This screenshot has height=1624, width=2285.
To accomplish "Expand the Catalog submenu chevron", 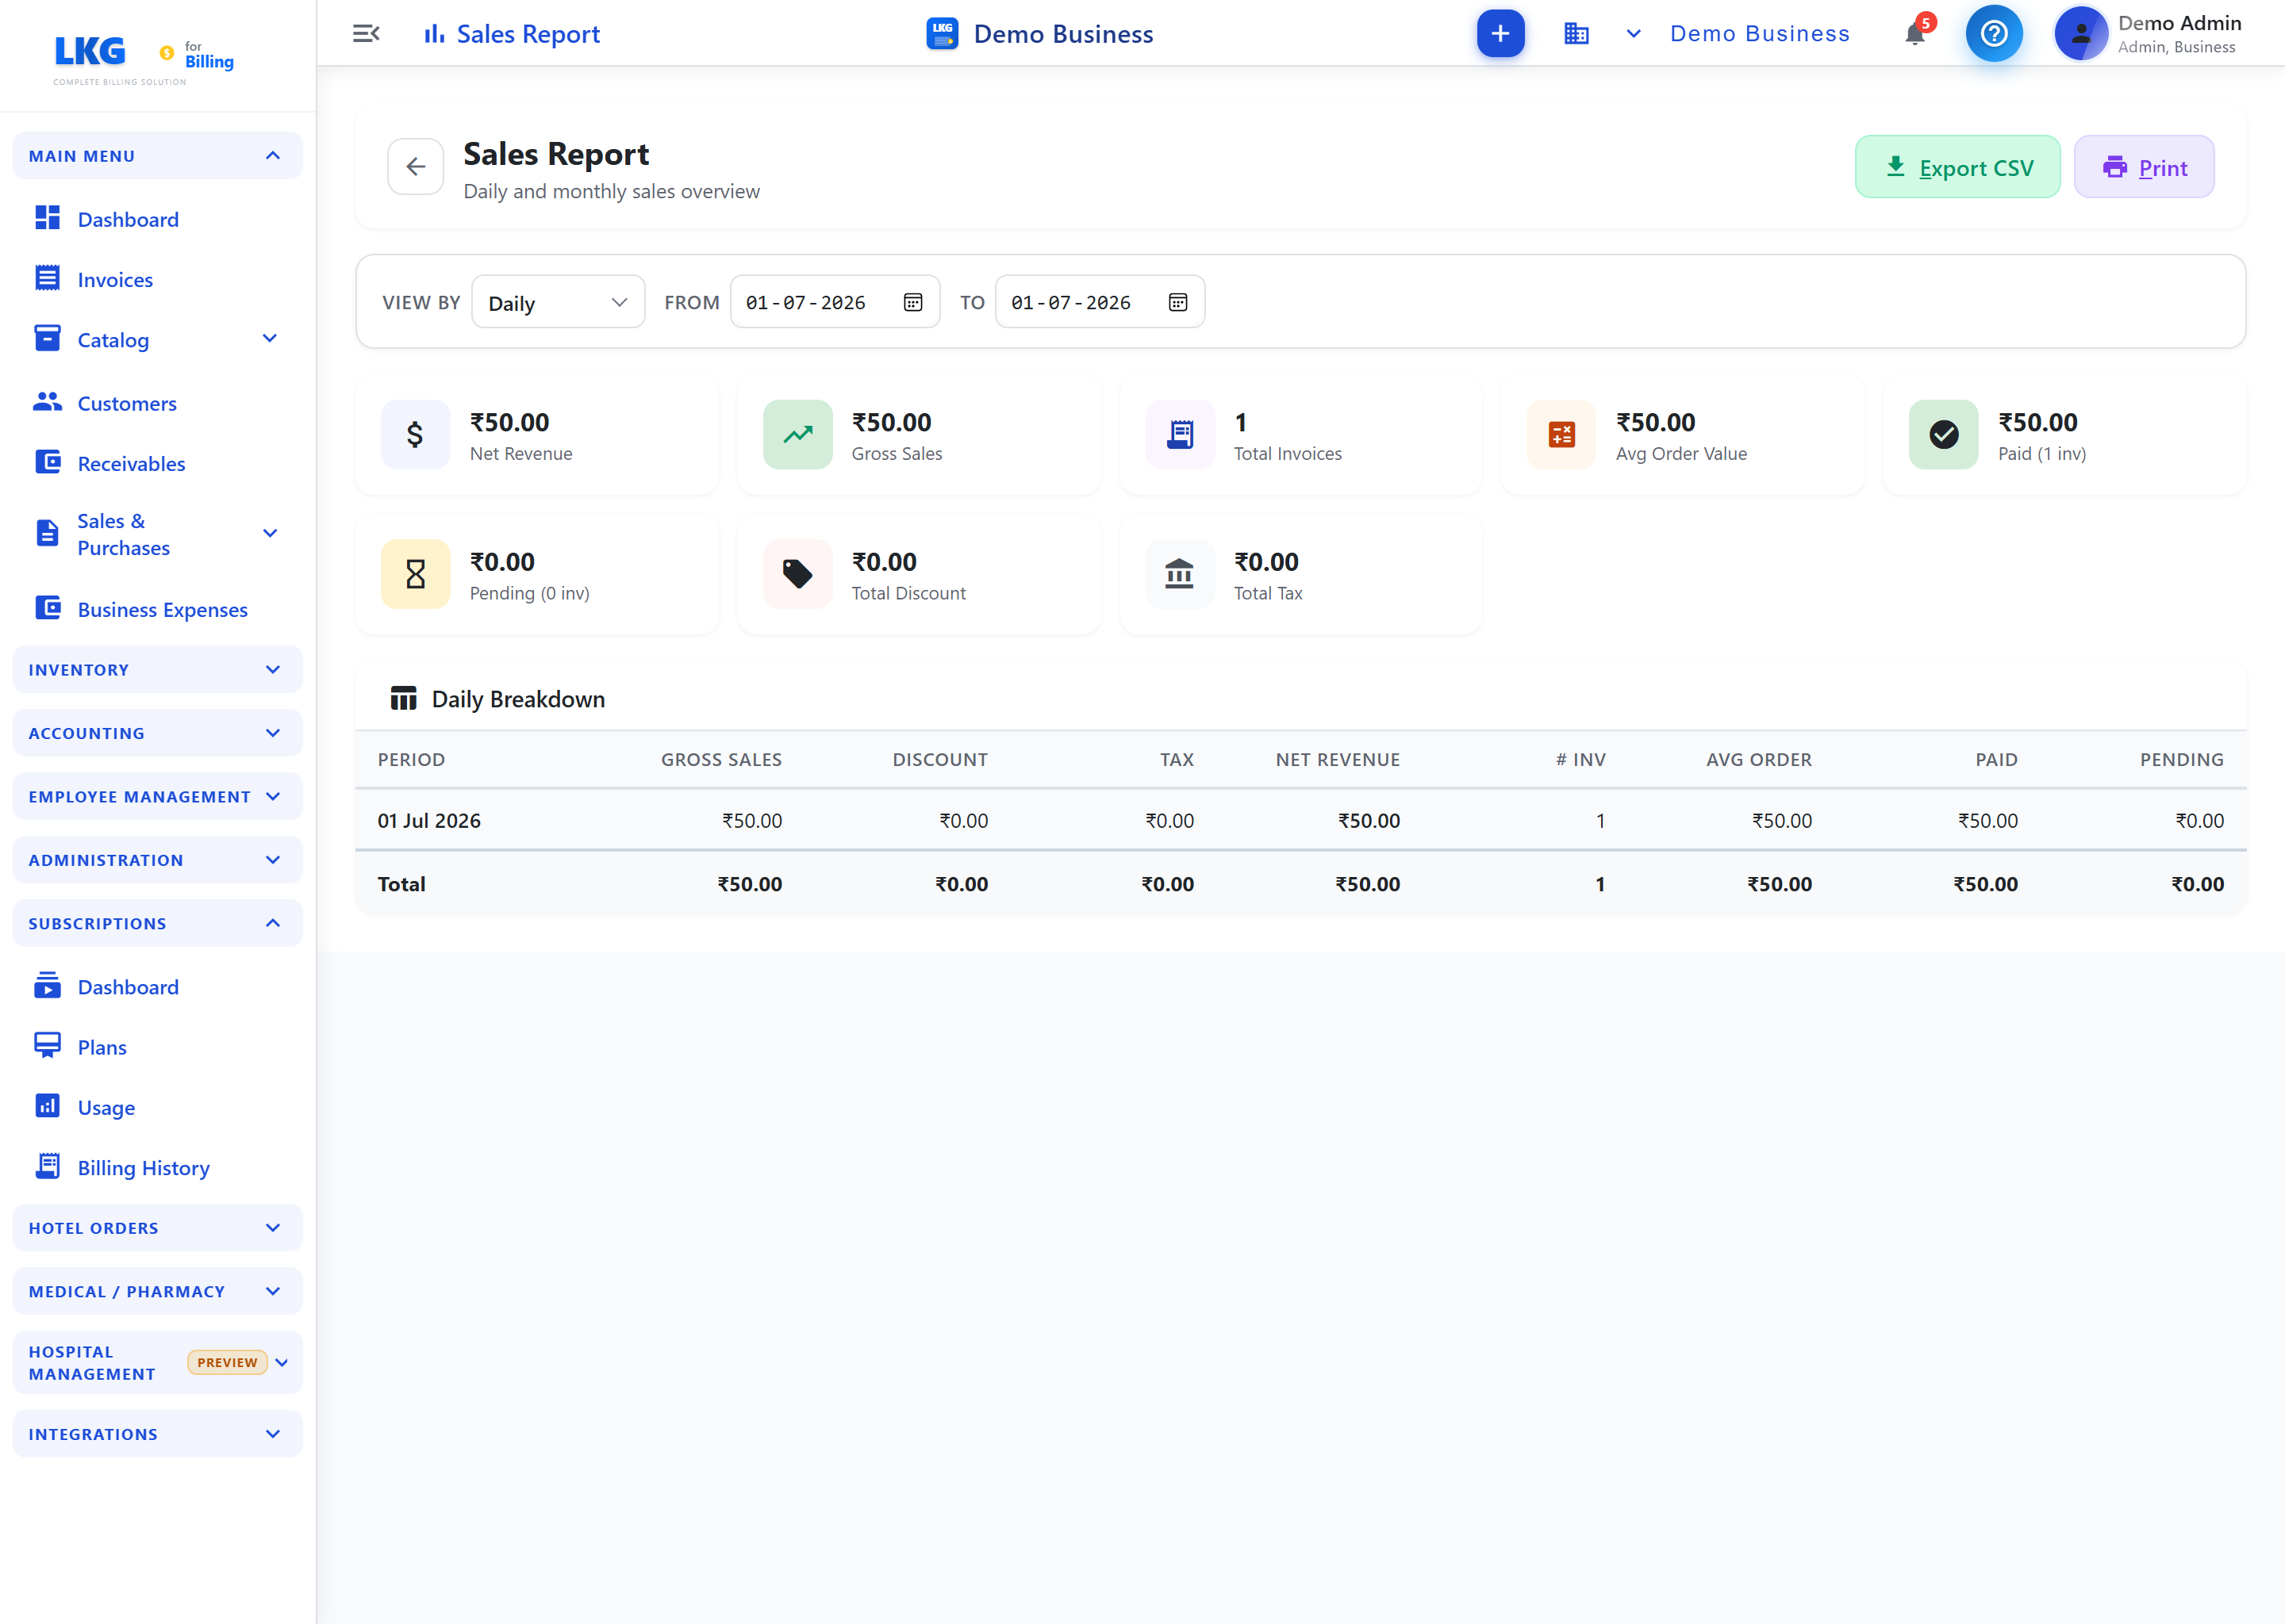I will pyautogui.click(x=269, y=339).
